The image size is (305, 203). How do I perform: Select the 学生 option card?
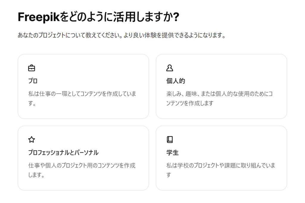point(222,158)
